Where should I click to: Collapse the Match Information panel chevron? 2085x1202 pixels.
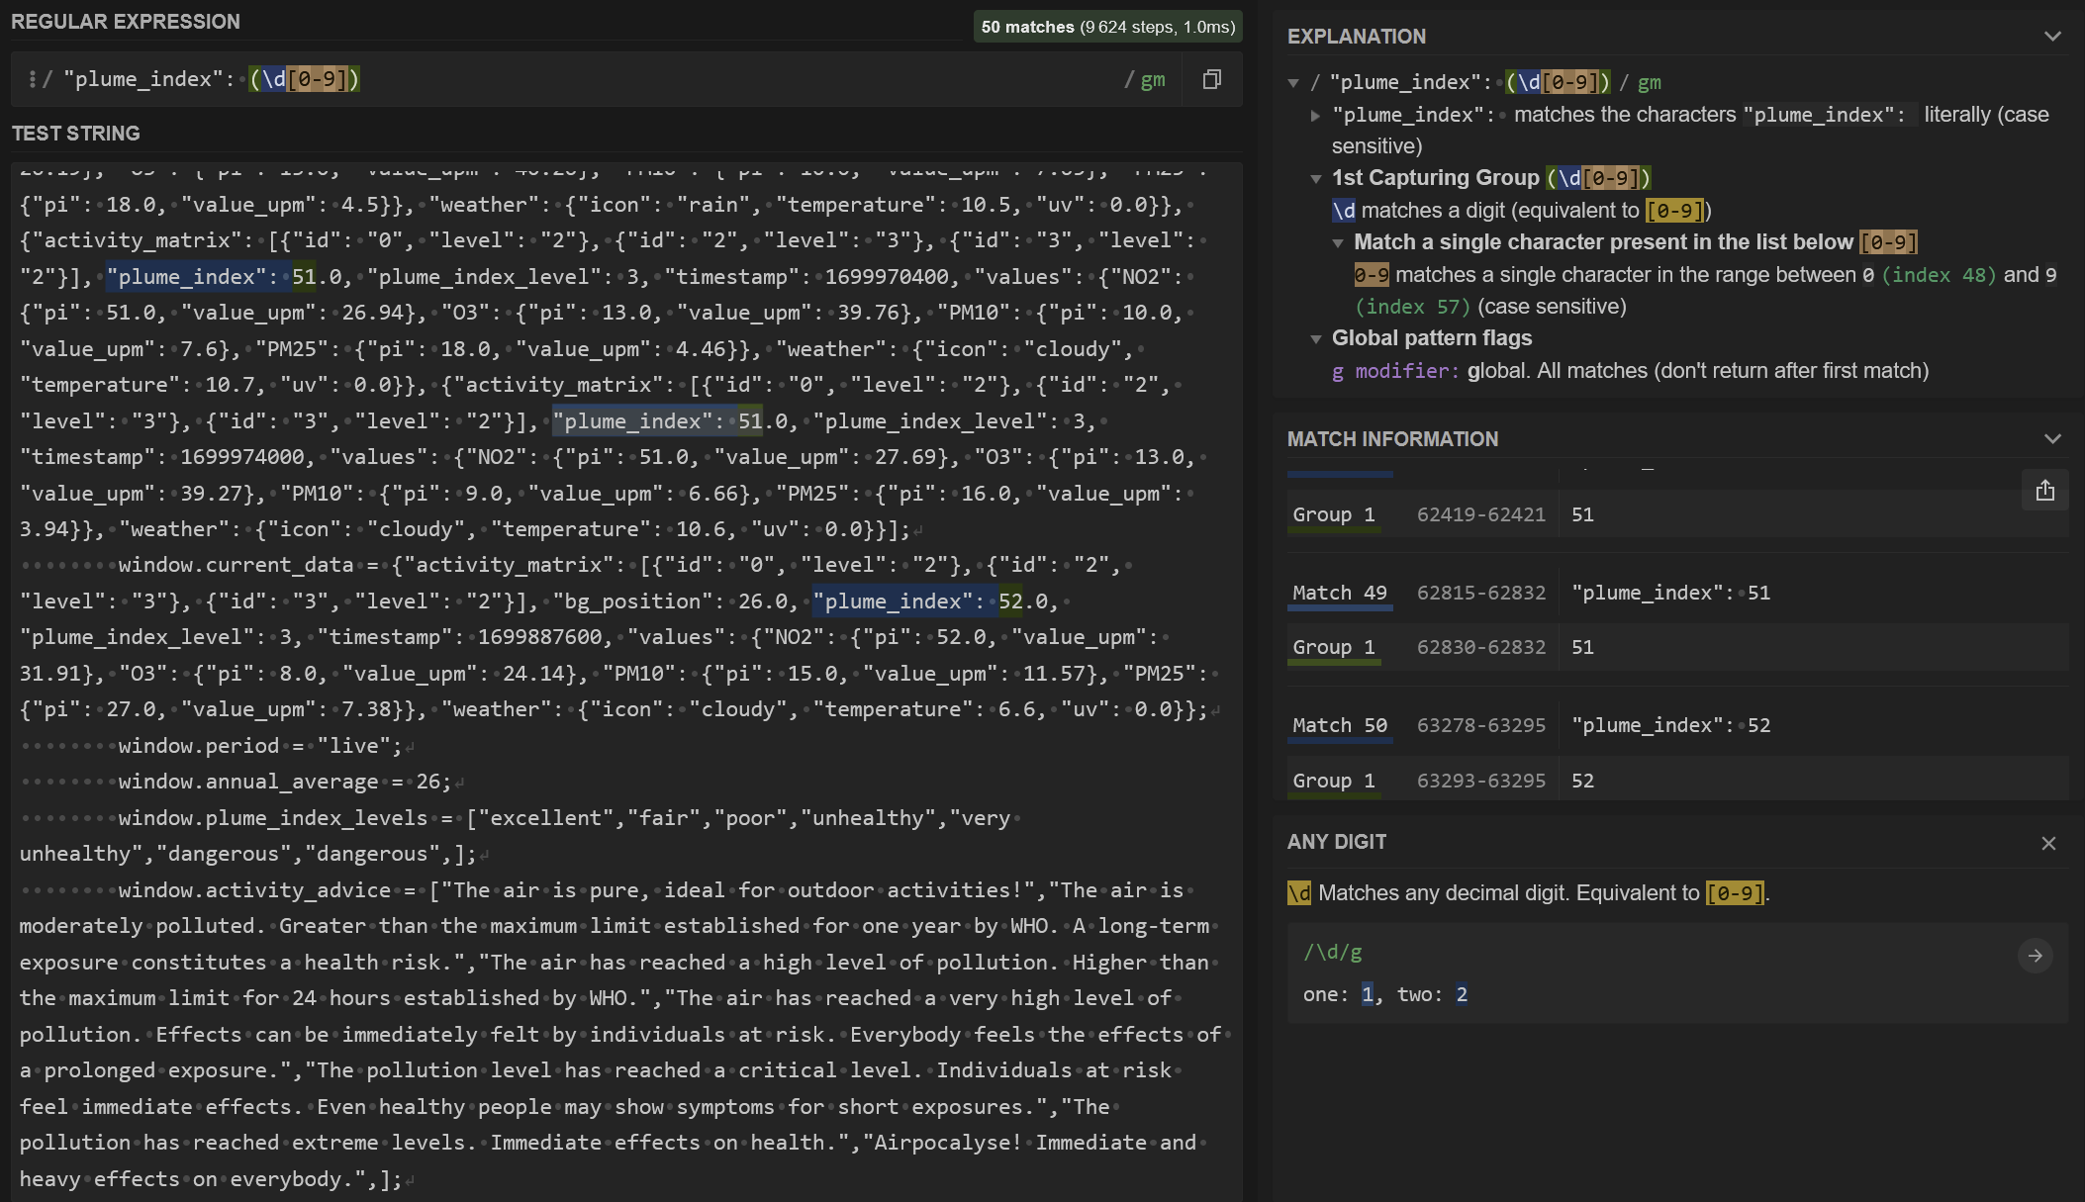2052,439
